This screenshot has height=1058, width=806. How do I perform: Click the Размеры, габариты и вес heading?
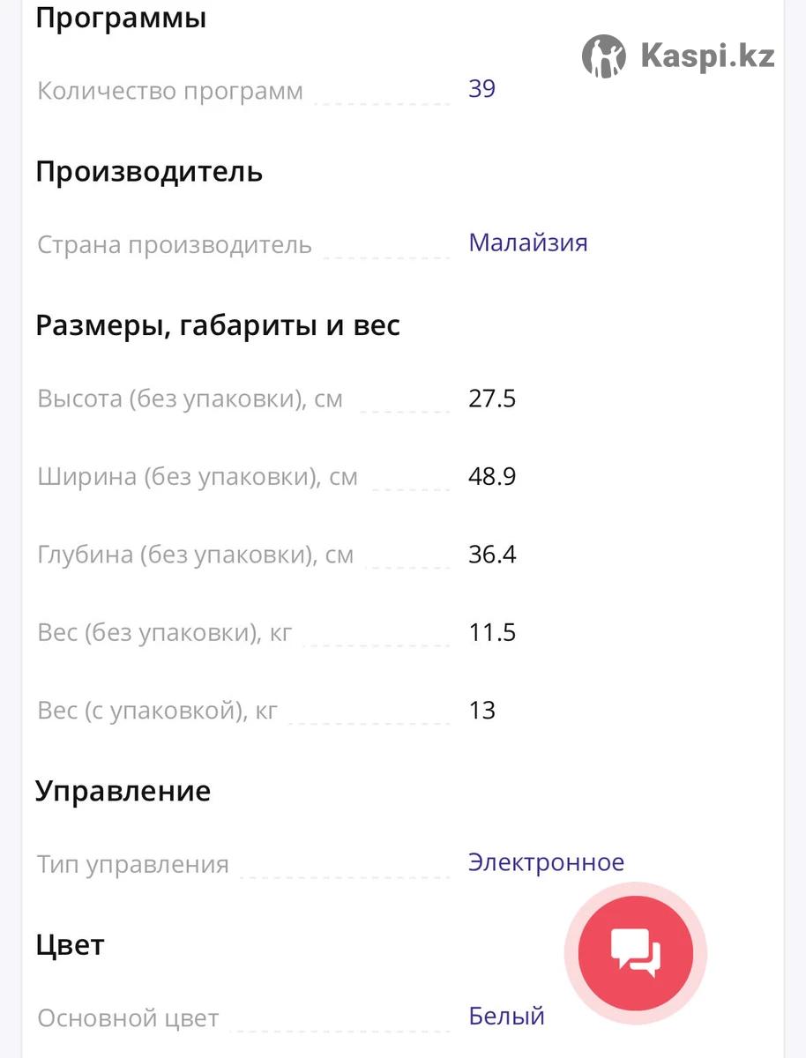[218, 325]
